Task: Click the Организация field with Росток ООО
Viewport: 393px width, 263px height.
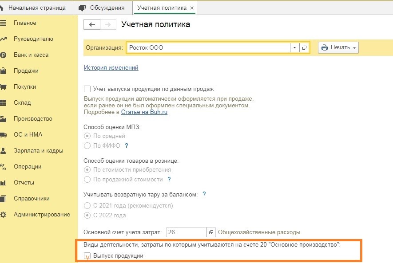Action: click(208, 47)
